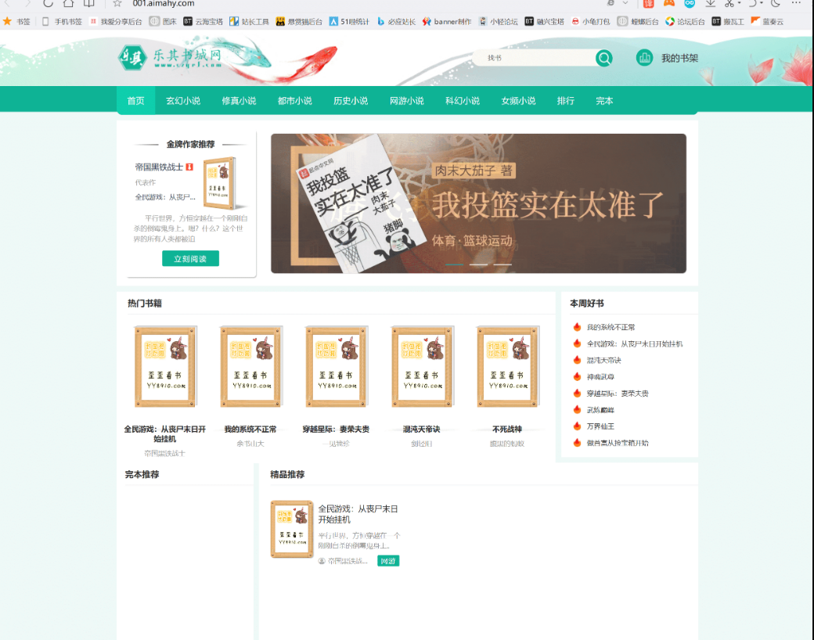Screen dimensions: 814x640
Task: Select the 修真小说 navigation tab
Action: tap(240, 101)
